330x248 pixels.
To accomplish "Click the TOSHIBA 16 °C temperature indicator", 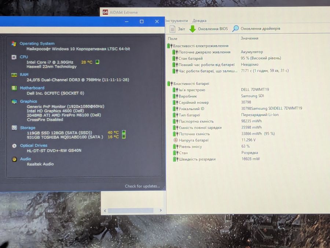I will (124, 137).
